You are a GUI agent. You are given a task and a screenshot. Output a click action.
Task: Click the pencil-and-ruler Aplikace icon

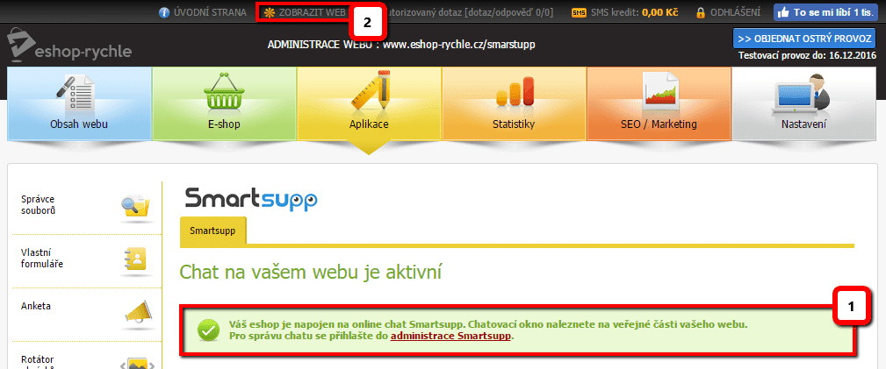(370, 91)
